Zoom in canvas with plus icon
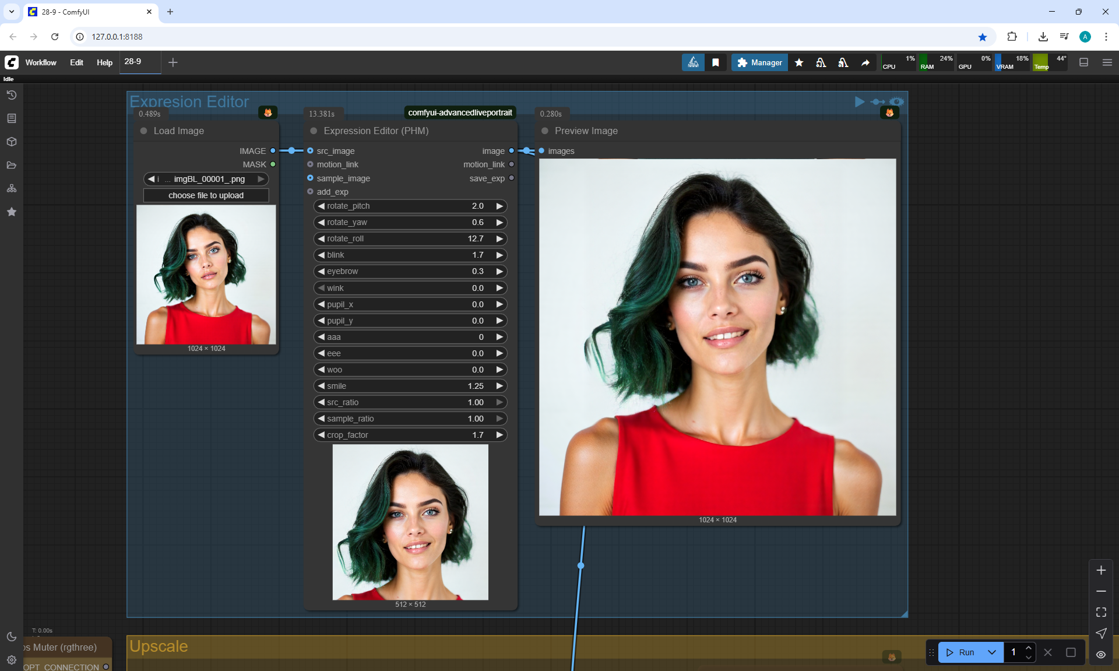 [1101, 570]
